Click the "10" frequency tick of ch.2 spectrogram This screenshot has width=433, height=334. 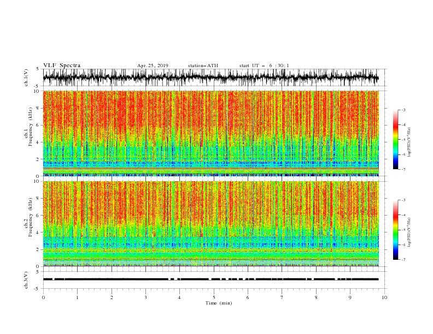click(37, 181)
